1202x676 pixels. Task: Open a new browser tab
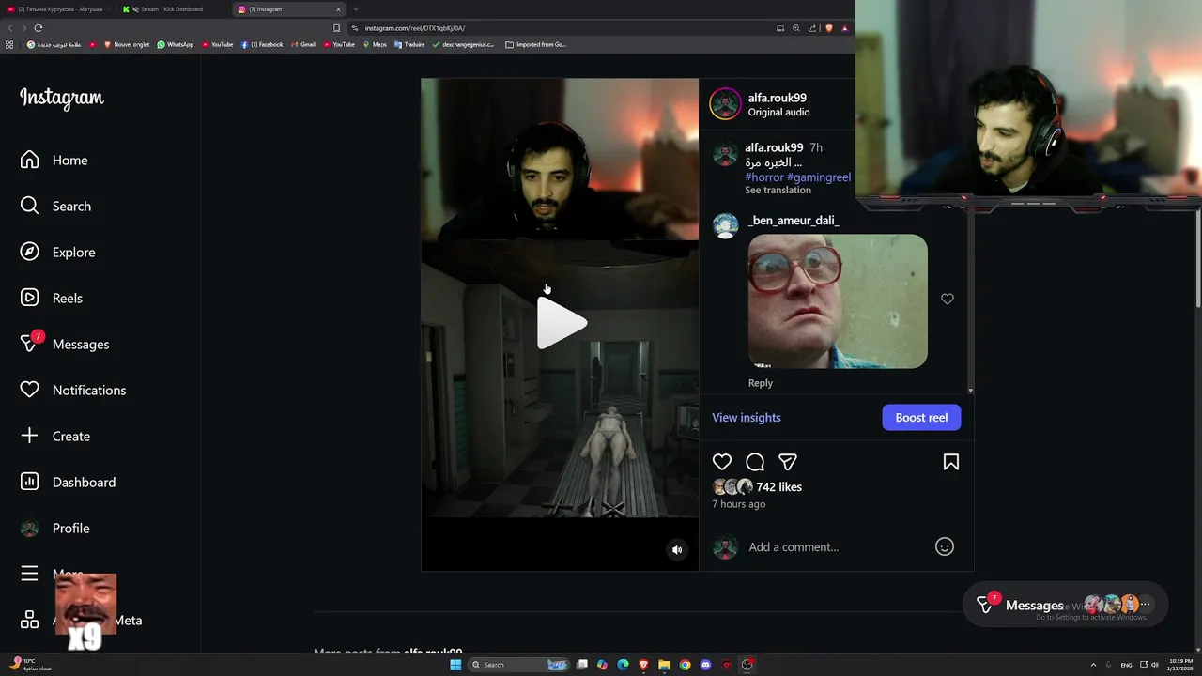click(x=356, y=9)
